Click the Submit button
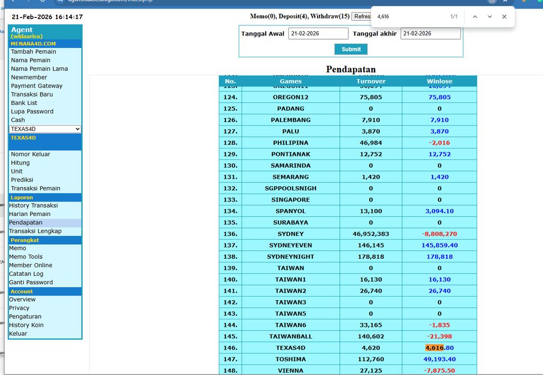 coord(351,49)
